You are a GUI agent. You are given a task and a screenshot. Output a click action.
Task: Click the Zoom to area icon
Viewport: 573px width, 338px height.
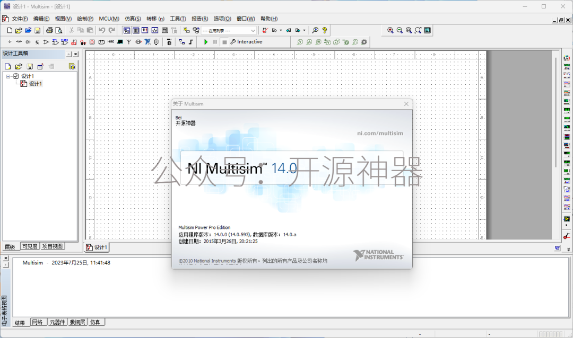[409, 30]
